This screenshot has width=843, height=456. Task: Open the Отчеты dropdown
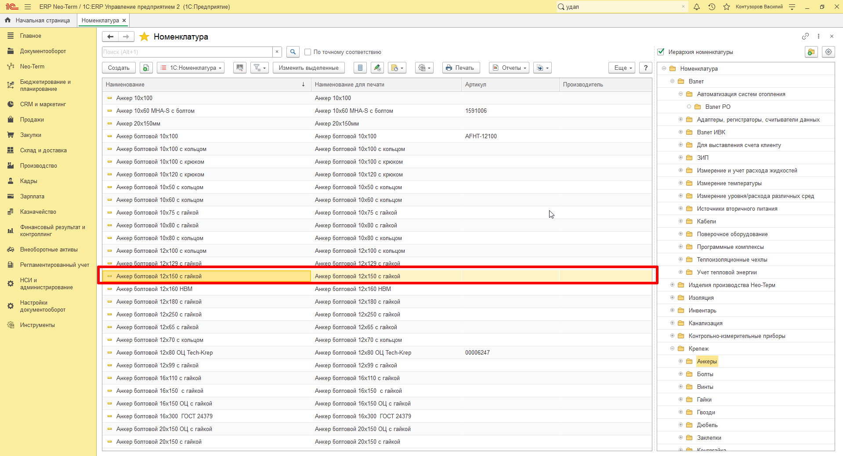509,68
